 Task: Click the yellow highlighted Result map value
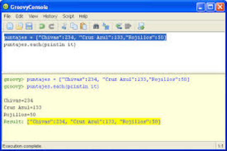click(94, 122)
